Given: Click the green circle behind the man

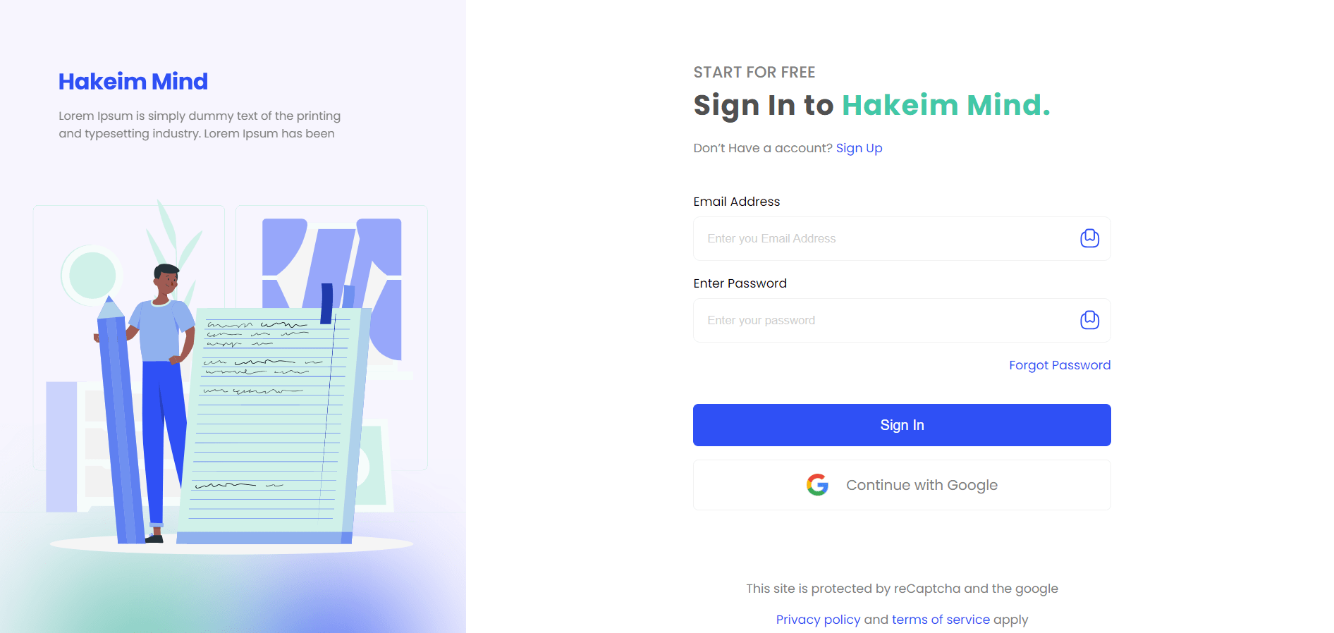Looking at the screenshot, I should (92, 275).
